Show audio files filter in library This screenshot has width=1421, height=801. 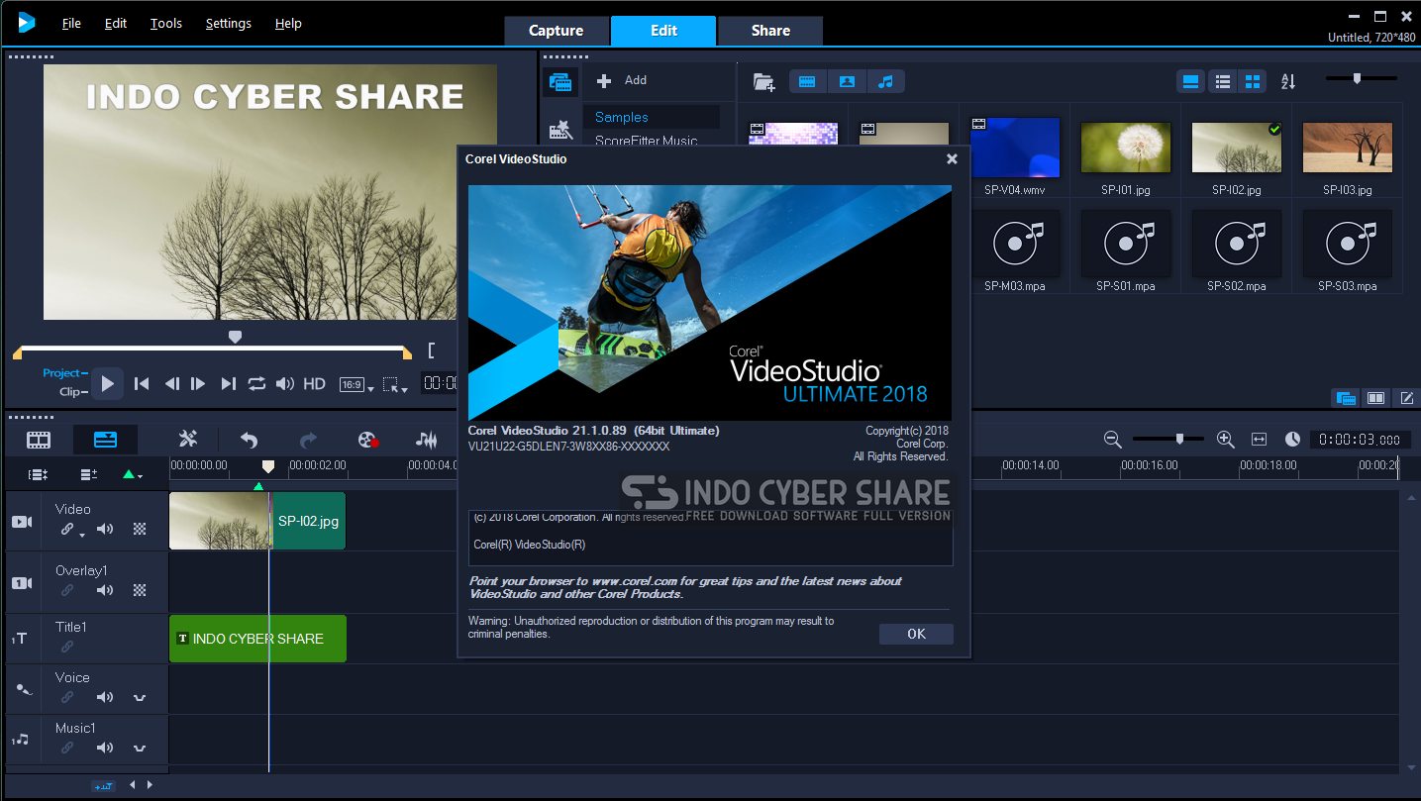[x=886, y=81]
